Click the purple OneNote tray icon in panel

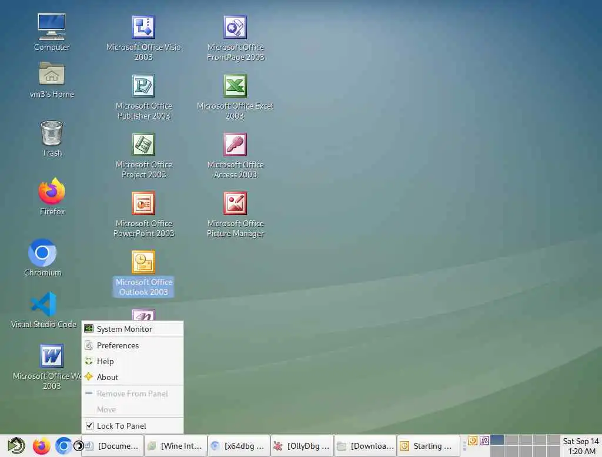pyautogui.click(x=484, y=441)
